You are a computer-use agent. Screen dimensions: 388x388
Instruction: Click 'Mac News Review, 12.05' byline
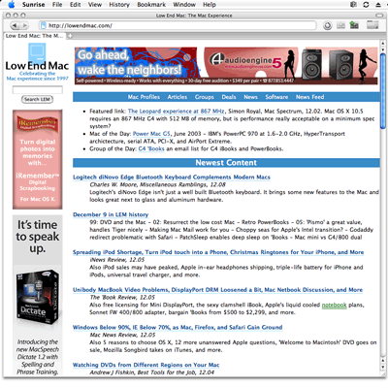(x=122, y=335)
